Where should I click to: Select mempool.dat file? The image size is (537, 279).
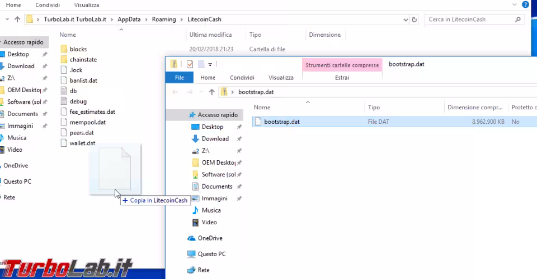click(87, 122)
